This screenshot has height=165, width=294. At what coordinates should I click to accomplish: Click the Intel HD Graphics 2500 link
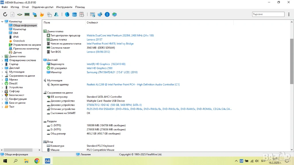point(99,68)
